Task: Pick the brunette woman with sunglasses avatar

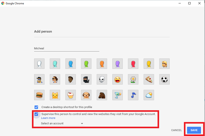Action: [55, 79]
